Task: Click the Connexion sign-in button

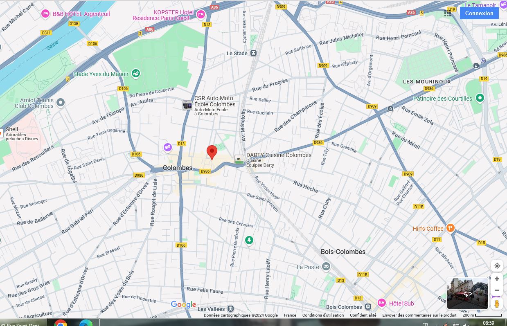Action: coord(479,13)
